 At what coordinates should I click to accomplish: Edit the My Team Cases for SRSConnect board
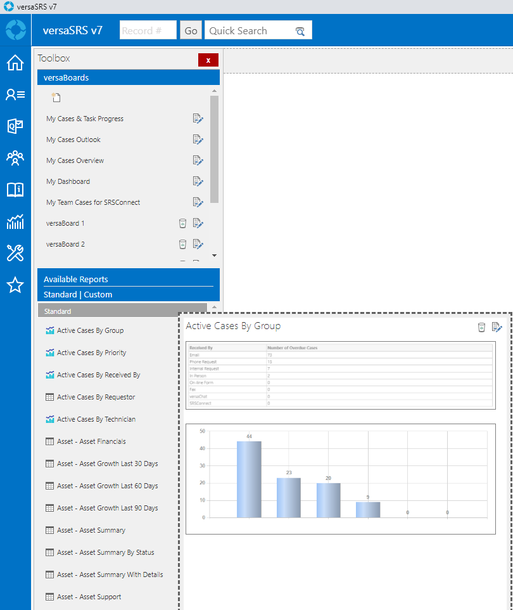click(x=198, y=202)
